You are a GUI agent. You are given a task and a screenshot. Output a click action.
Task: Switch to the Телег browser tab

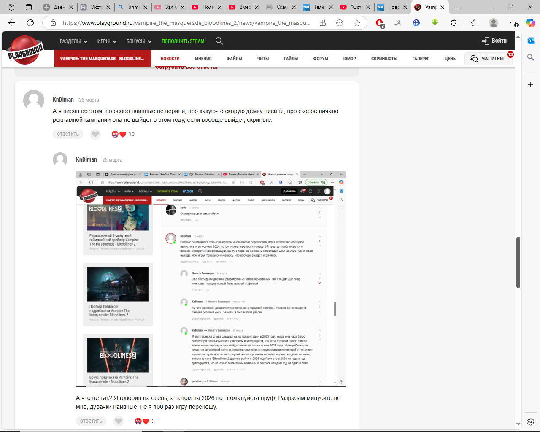point(318,7)
